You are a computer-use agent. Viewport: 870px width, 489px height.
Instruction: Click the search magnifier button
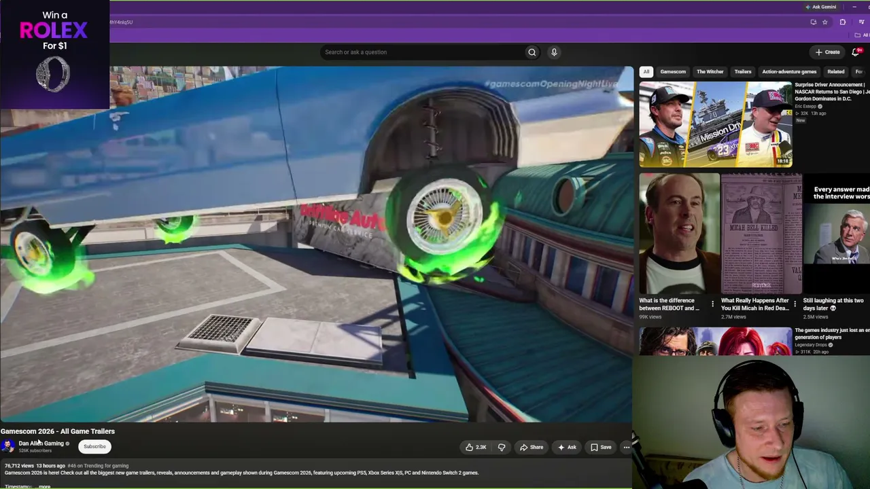pos(532,52)
